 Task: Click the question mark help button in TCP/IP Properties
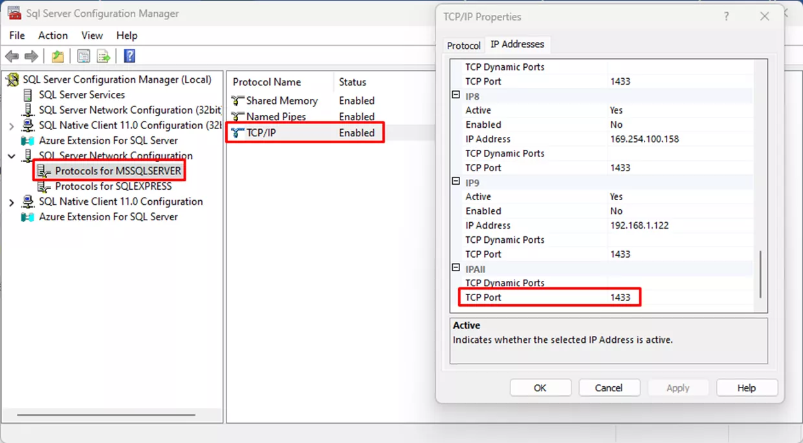coord(727,17)
